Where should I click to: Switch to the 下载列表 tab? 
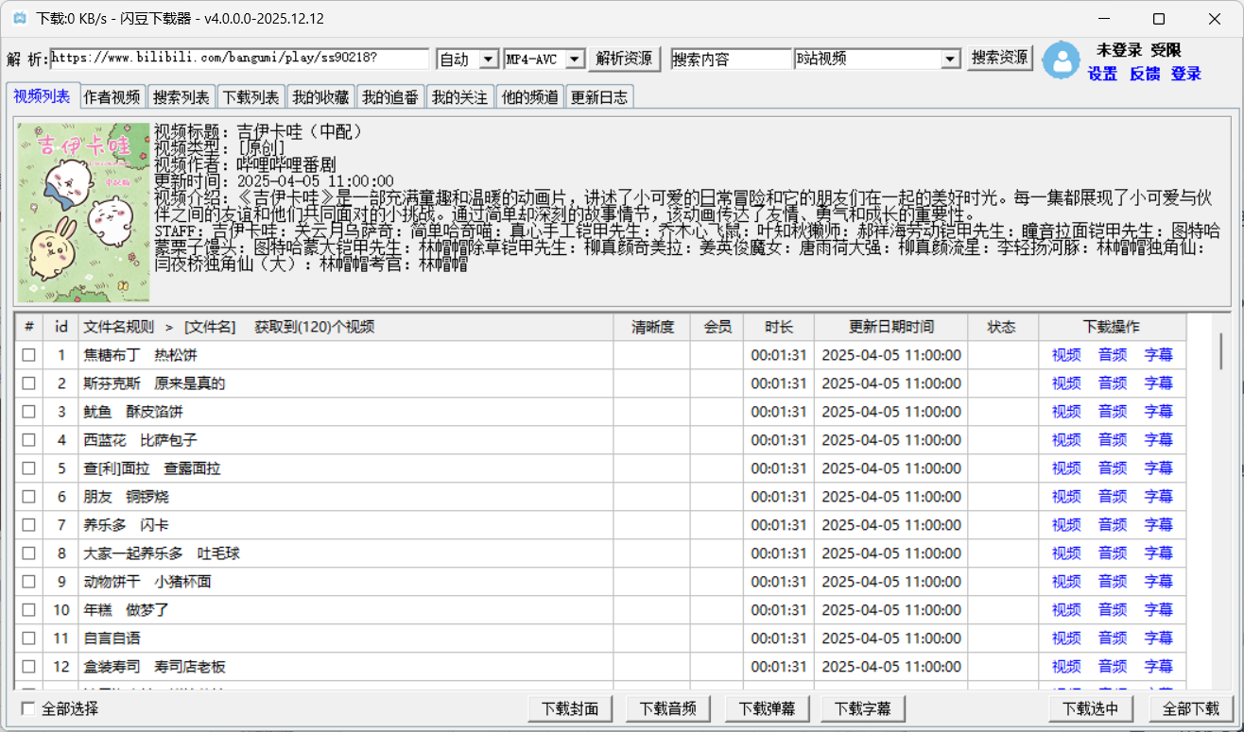click(250, 95)
